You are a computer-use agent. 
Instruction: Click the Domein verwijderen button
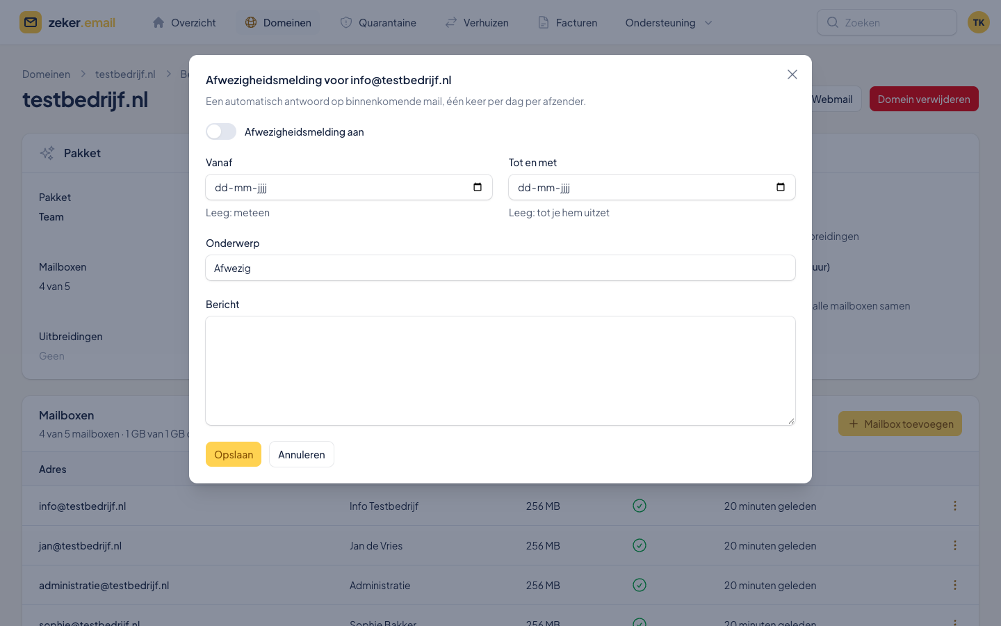pyautogui.click(x=924, y=99)
